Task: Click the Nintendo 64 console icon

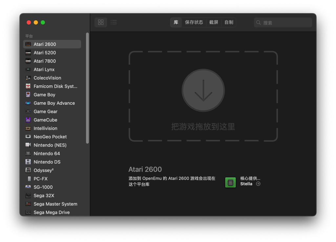Action: (x=28, y=154)
